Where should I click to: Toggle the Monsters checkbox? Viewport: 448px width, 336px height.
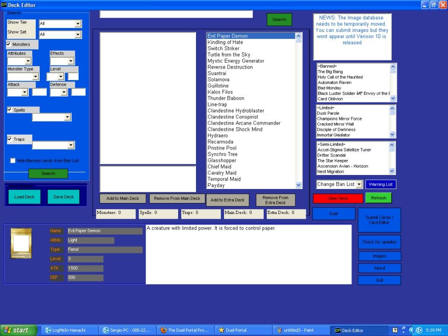click(x=9, y=44)
